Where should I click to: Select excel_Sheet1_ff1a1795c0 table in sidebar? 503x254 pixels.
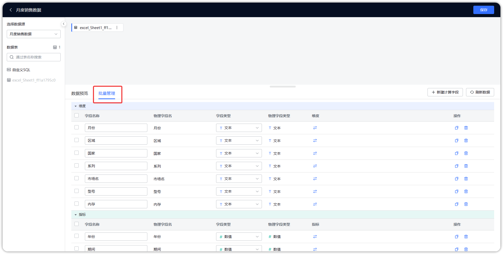click(31, 80)
